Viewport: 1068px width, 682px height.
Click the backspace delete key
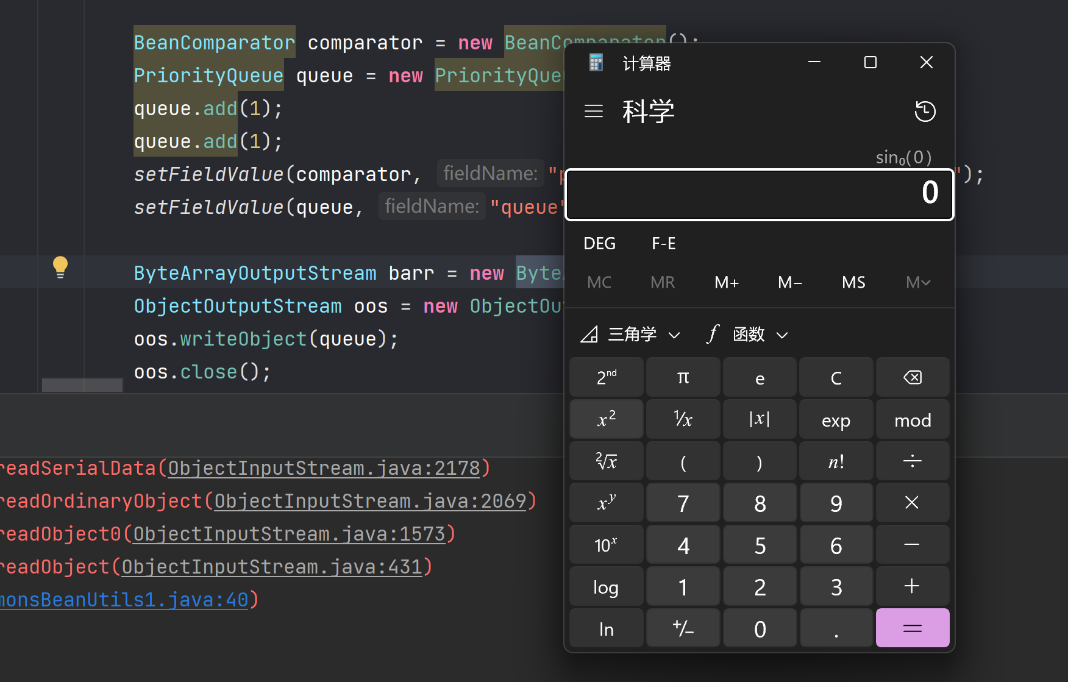pyautogui.click(x=913, y=378)
